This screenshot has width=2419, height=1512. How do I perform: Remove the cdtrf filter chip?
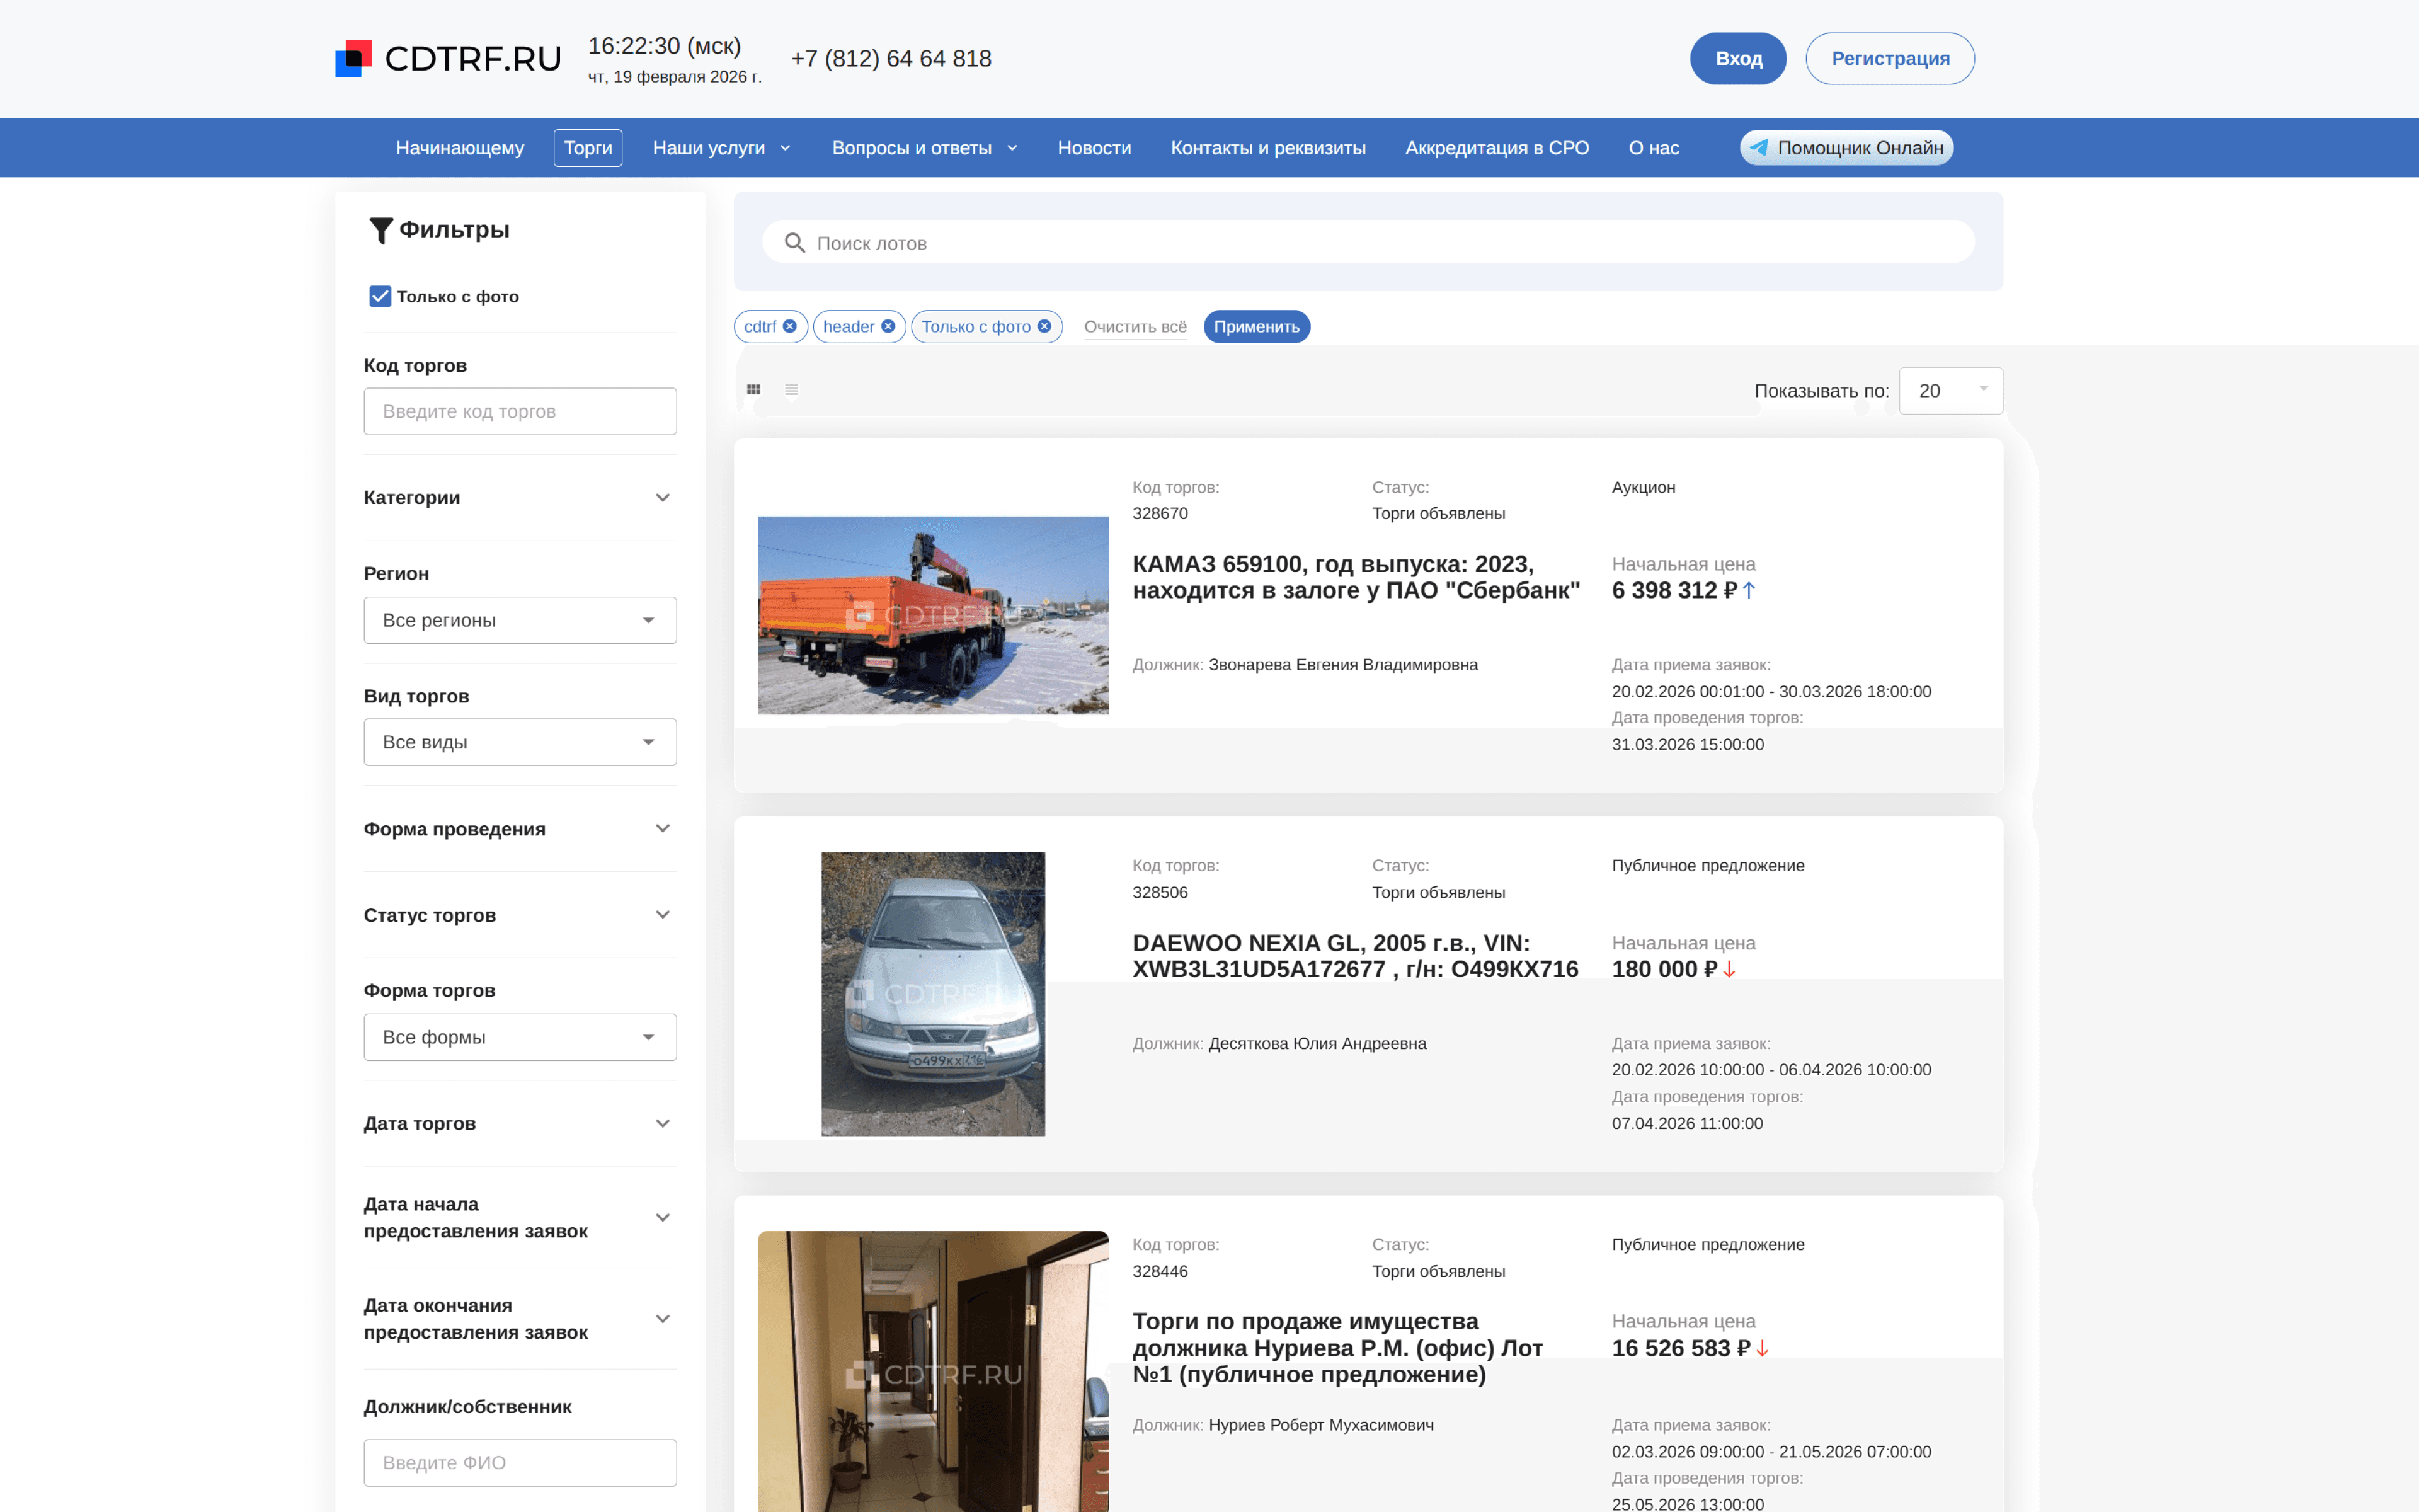tap(790, 326)
